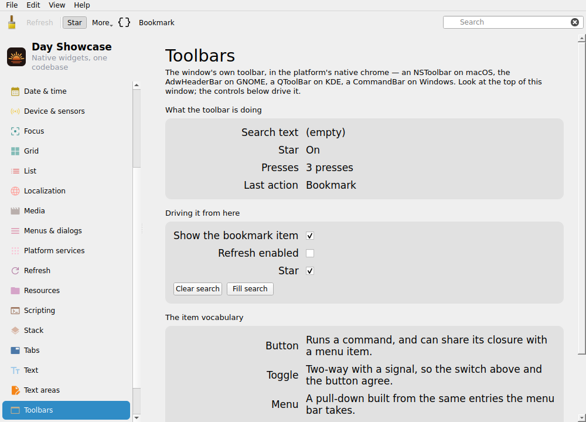Click the Clear search button
Screen dimensions: 586x422
point(197,289)
